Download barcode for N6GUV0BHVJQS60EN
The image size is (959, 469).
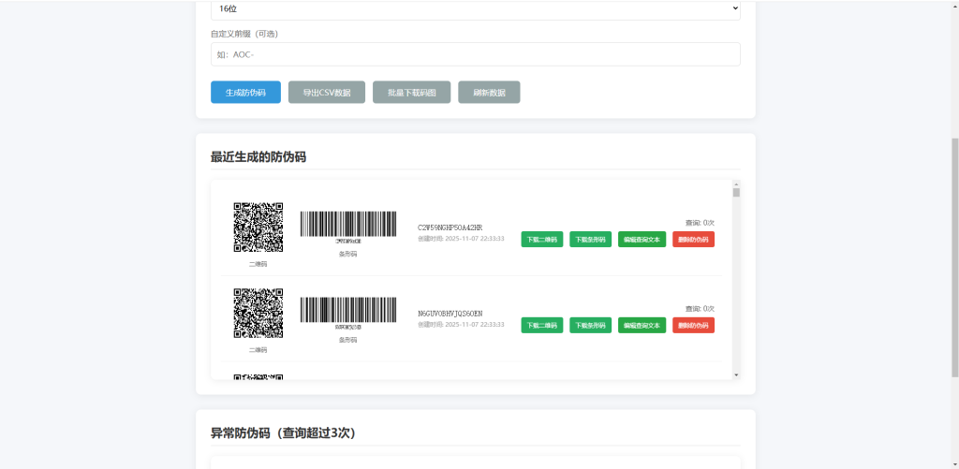(590, 325)
